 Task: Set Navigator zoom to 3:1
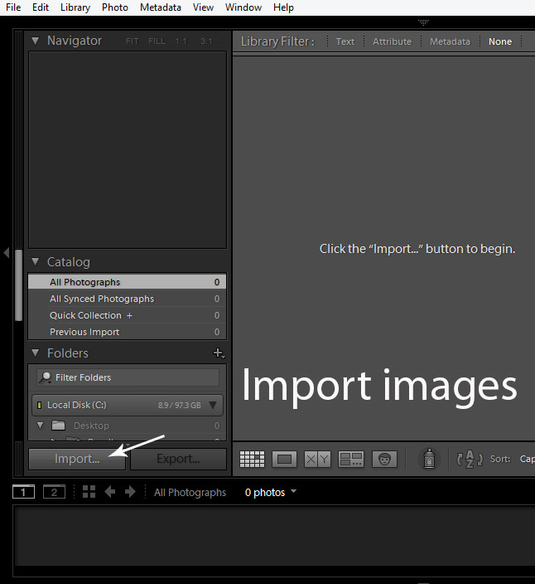(206, 41)
